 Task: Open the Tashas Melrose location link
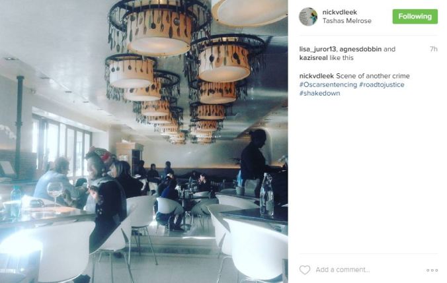pos(347,20)
